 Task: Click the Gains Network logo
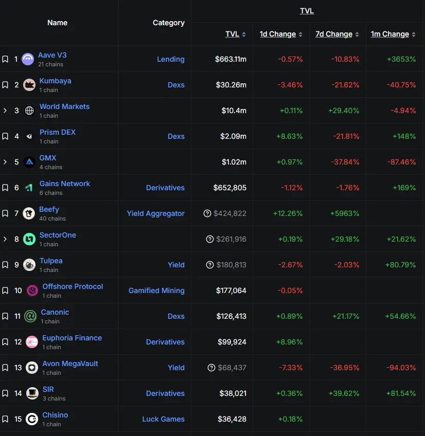tap(29, 188)
